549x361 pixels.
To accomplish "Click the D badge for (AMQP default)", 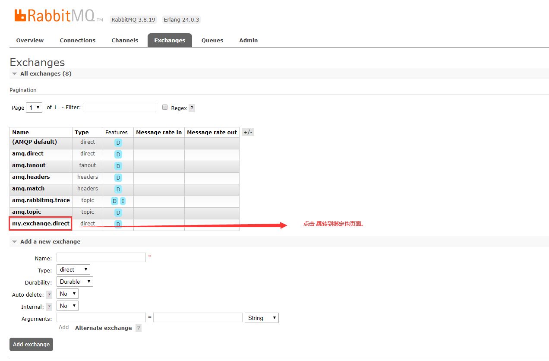I will (x=118, y=142).
